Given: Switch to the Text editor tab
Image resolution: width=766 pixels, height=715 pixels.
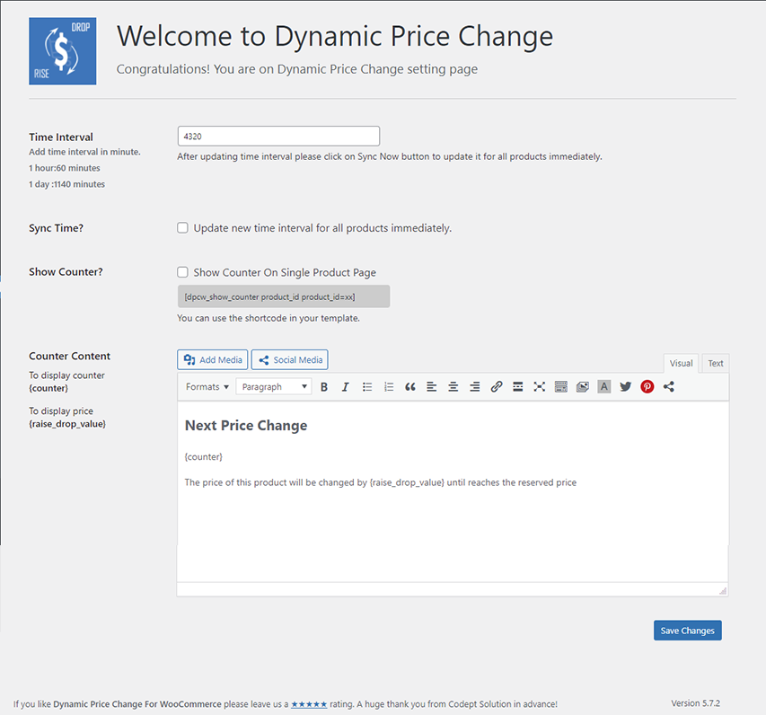Looking at the screenshot, I should (x=715, y=364).
